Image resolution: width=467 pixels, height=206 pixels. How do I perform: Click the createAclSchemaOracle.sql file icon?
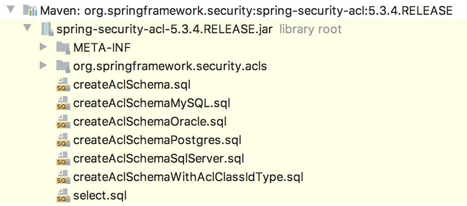click(62, 122)
